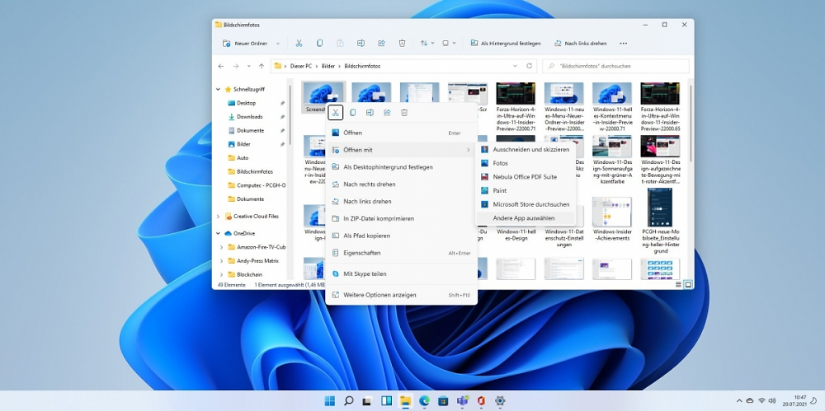Click the Copy icon in Explorer toolbar
The width and height of the screenshot is (825, 411).
(x=319, y=43)
